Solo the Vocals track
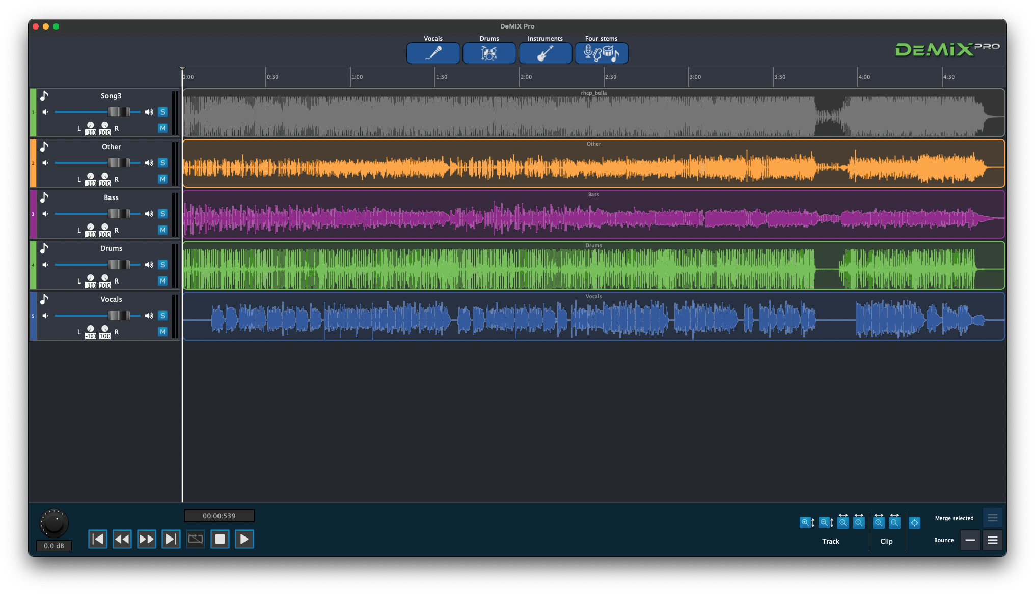Image resolution: width=1035 pixels, height=594 pixels. (162, 316)
